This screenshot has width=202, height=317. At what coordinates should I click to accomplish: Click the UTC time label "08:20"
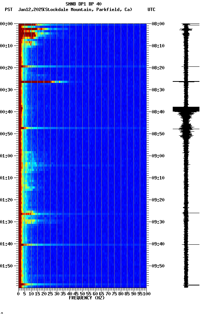pyautogui.click(x=158, y=68)
